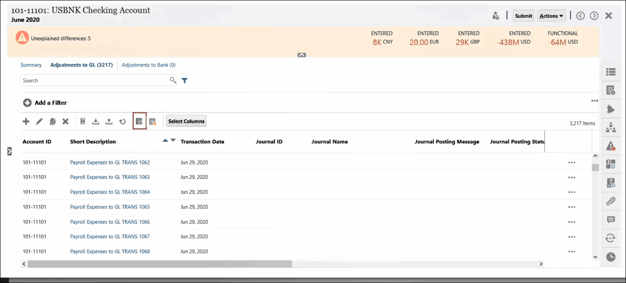Open the bell alerts sidebar icon
Screen dimensions: 626x283
click(611, 109)
